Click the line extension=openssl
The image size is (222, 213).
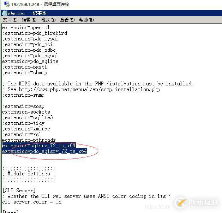pos(26,27)
